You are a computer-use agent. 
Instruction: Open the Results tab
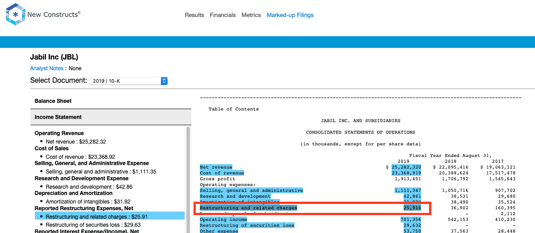(x=194, y=15)
